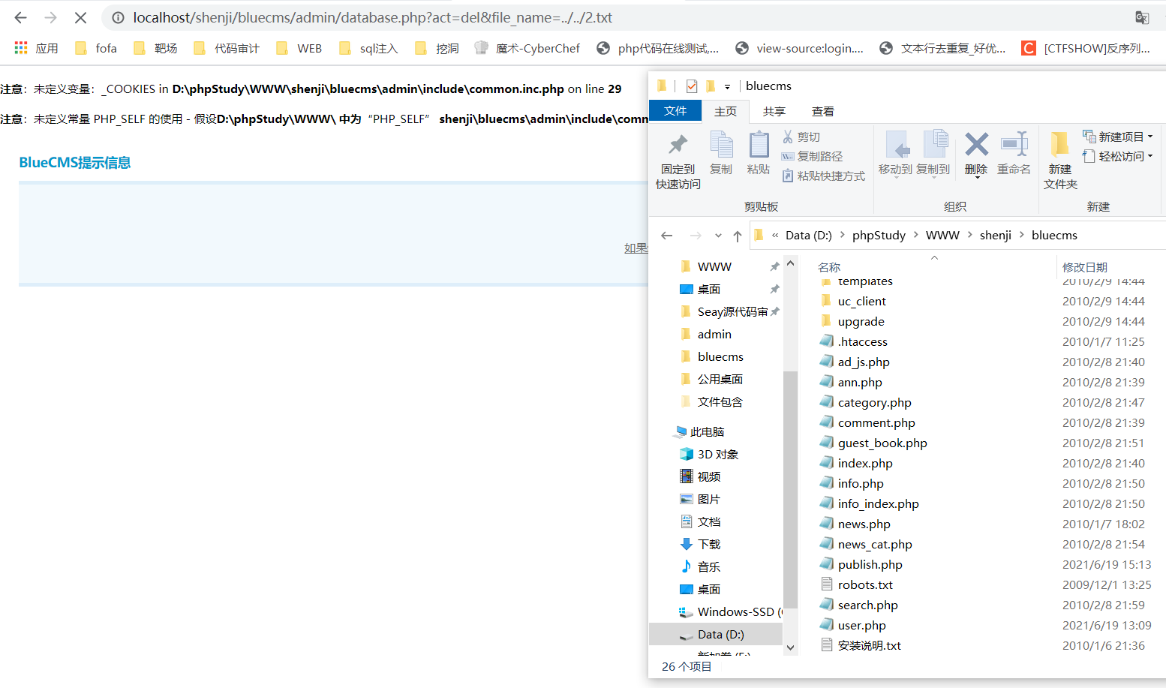Click 新建文件夹 new folder button
Screen dimensions: 1166x688
tap(1060, 161)
